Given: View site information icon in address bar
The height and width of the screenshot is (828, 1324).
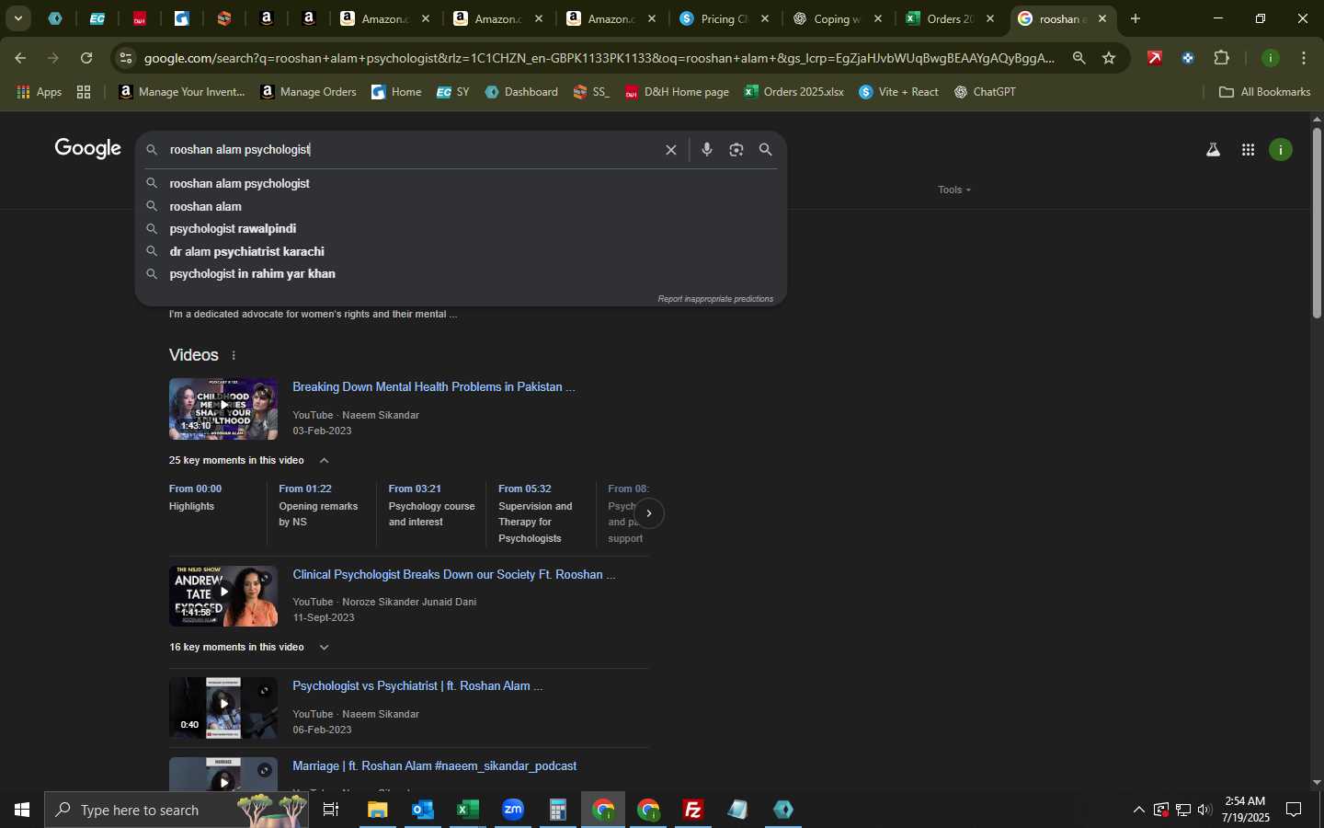Looking at the screenshot, I should 126,58.
